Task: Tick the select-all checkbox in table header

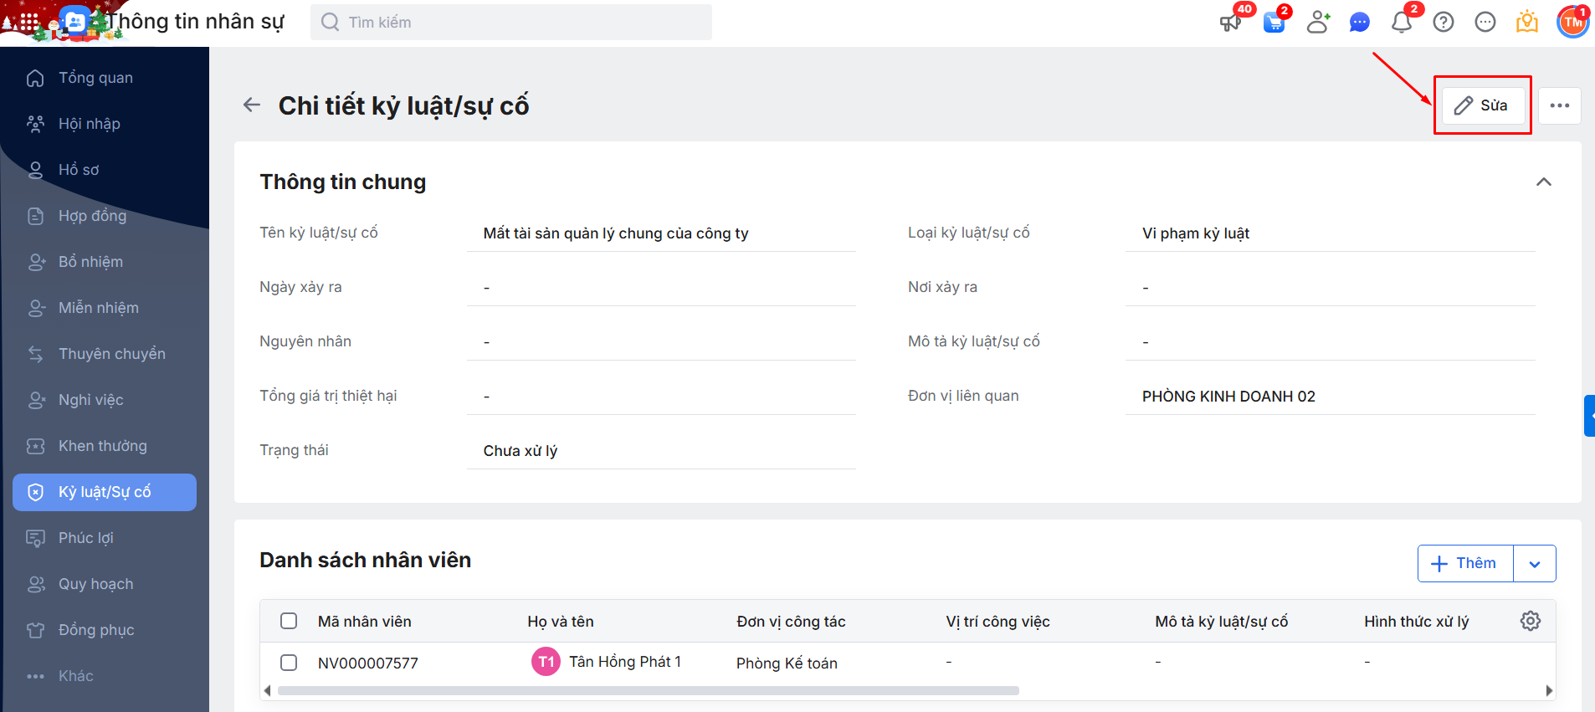Action: click(289, 621)
